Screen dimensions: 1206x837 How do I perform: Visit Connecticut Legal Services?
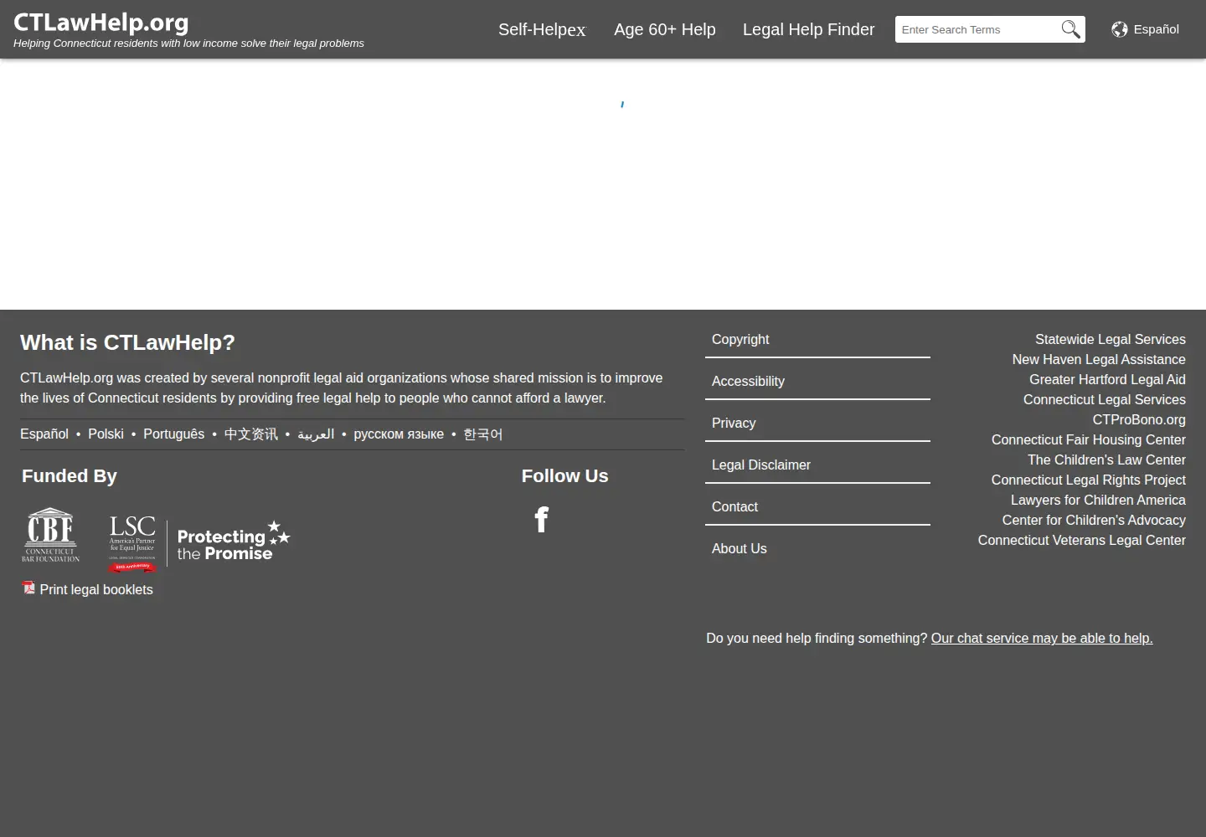click(1105, 399)
